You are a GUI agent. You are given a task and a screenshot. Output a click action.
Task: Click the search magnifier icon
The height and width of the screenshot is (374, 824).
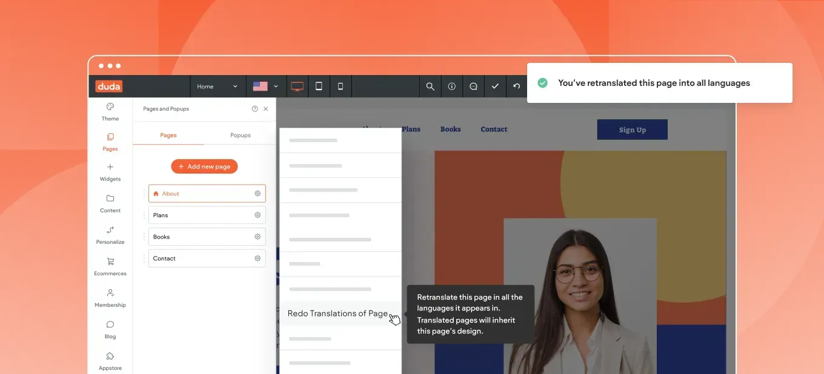pyautogui.click(x=430, y=87)
